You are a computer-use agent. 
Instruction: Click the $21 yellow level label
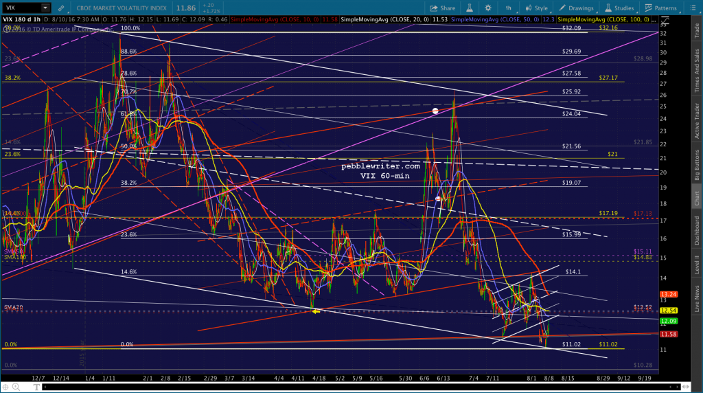point(612,154)
